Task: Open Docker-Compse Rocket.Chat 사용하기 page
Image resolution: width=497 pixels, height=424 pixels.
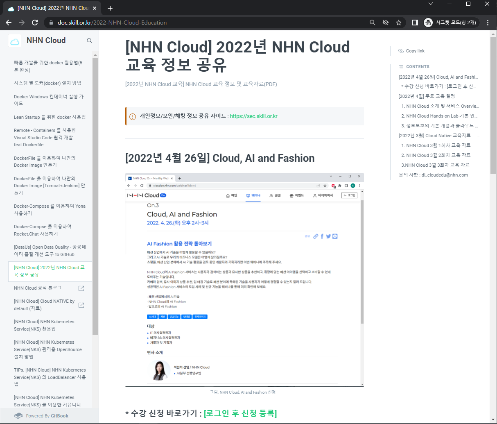Action: 50,230
